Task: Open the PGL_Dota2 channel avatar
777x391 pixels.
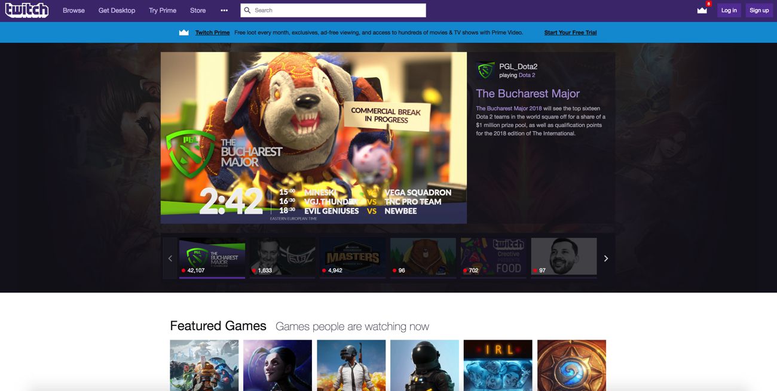Action: pos(485,70)
